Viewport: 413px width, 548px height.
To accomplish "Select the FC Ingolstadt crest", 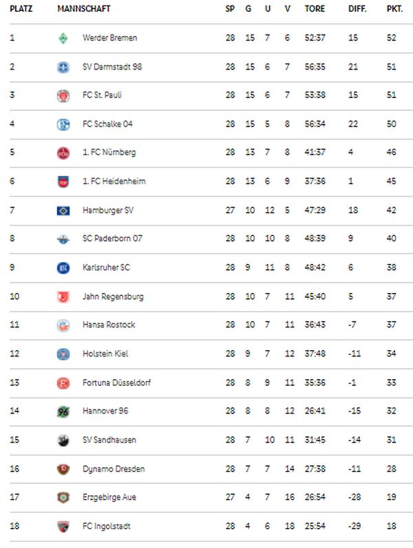I will coord(63,527).
